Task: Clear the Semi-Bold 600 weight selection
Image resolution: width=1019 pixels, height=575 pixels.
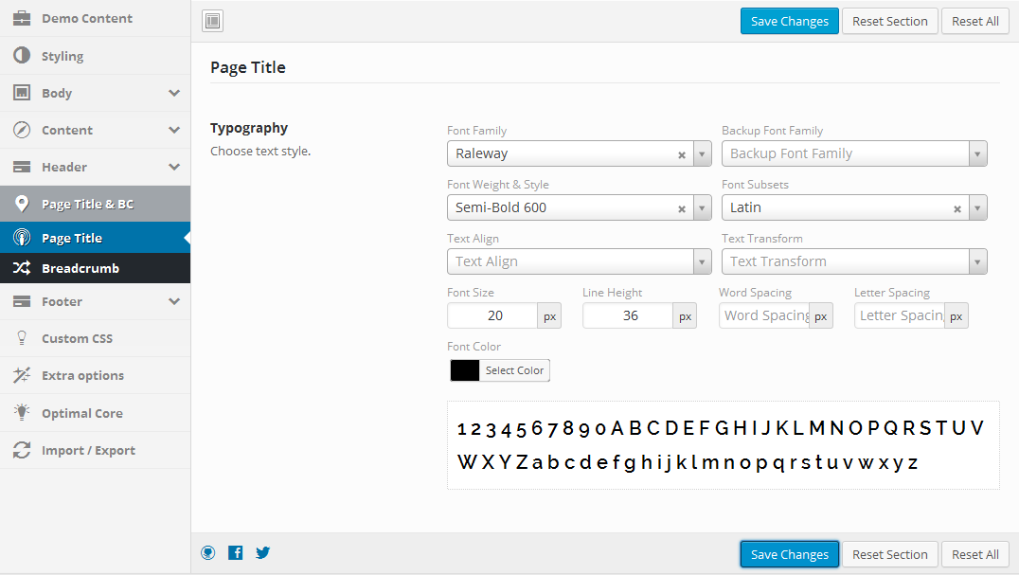Action: pos(682,208)
